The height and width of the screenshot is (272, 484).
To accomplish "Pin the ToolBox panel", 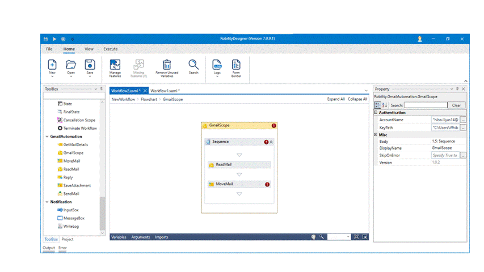I will point(102,89).
